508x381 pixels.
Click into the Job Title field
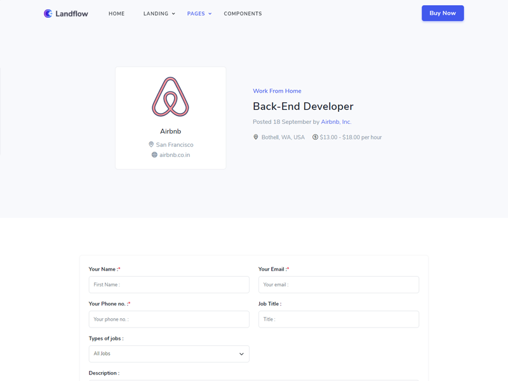pos(338,319)
